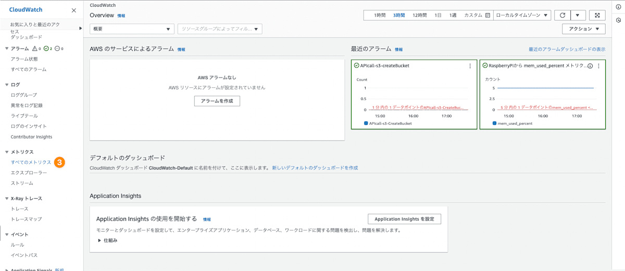Viewport: 625px width, 271px height.
Task: Select the 3時間 time range
Action: tap(399, 16)
